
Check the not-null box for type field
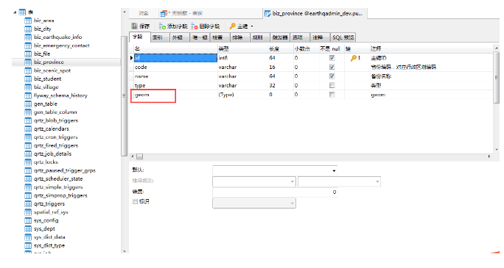tap(332, 85)
